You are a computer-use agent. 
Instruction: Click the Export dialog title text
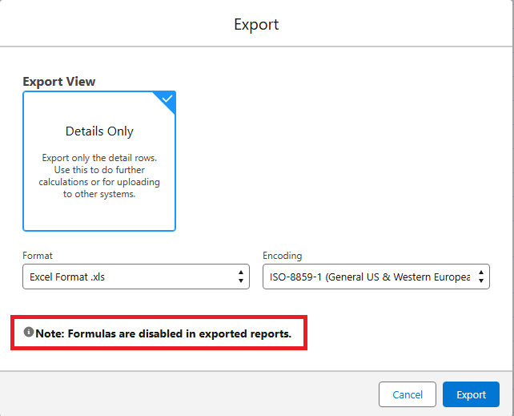256,25
